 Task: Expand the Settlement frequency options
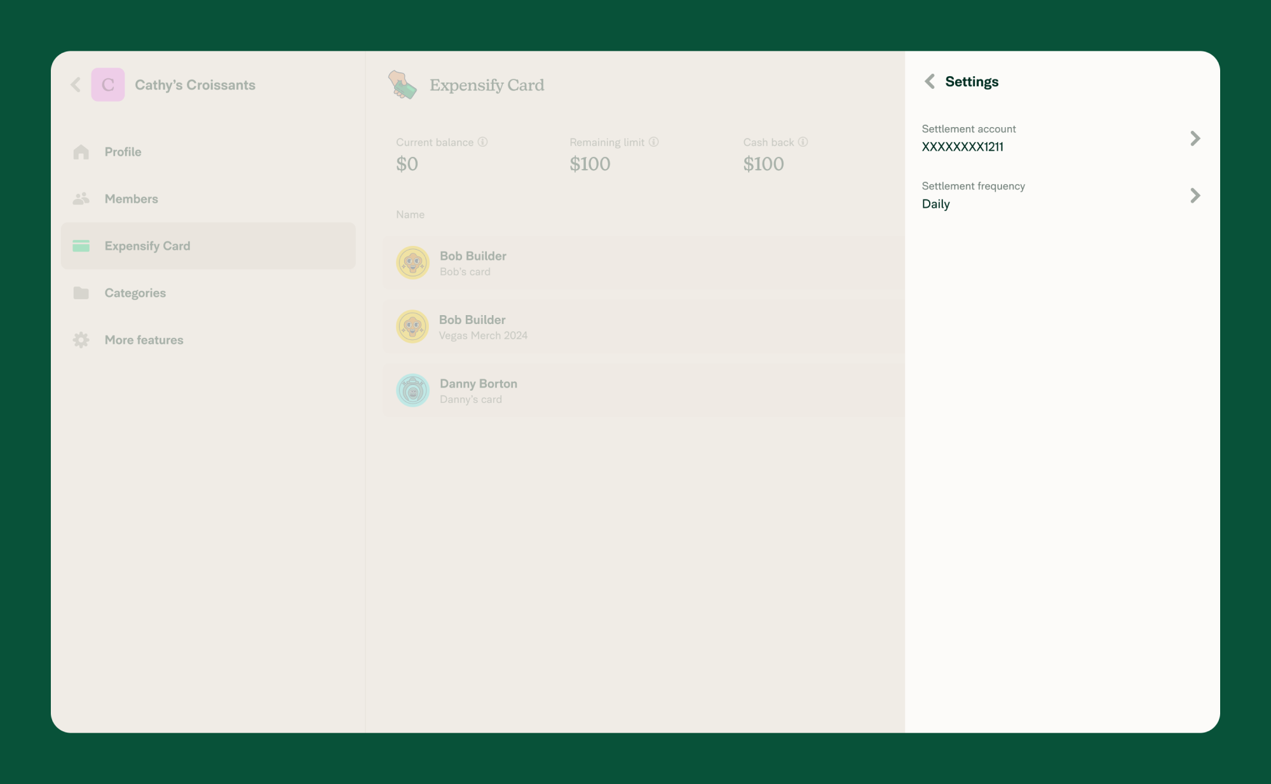point(1197,194)
